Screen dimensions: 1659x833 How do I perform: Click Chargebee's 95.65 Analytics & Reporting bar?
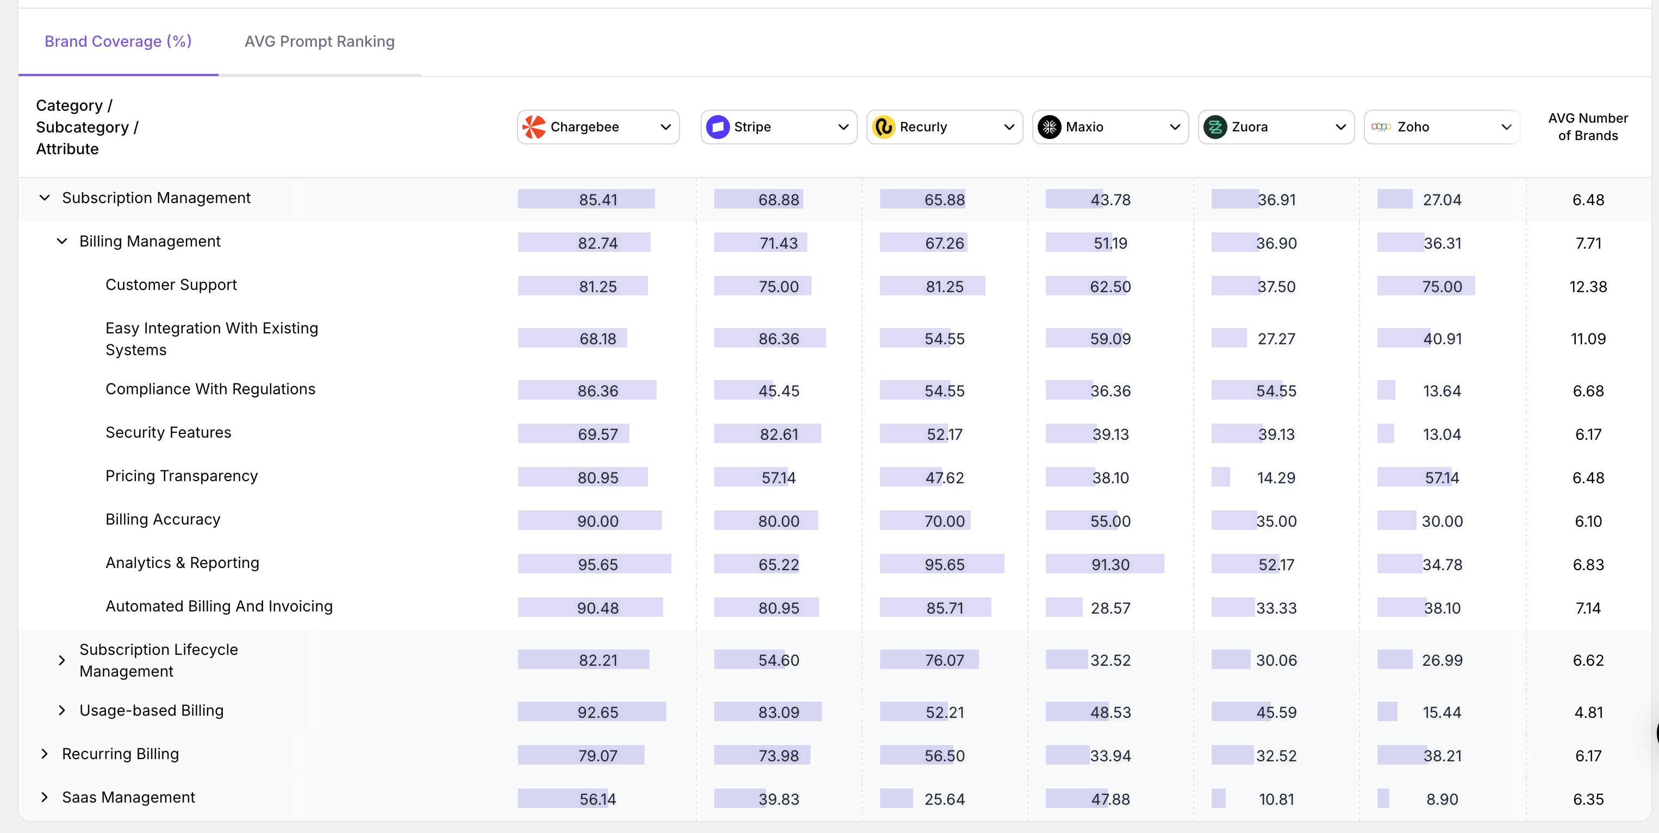pos(595,564)
